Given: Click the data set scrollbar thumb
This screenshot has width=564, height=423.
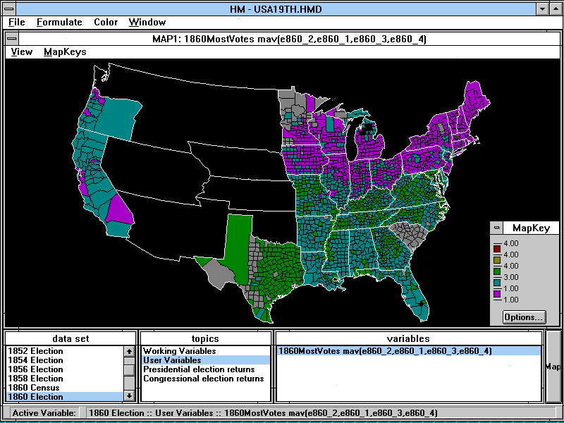Looking at the screenshot, I should coord(130,370).
